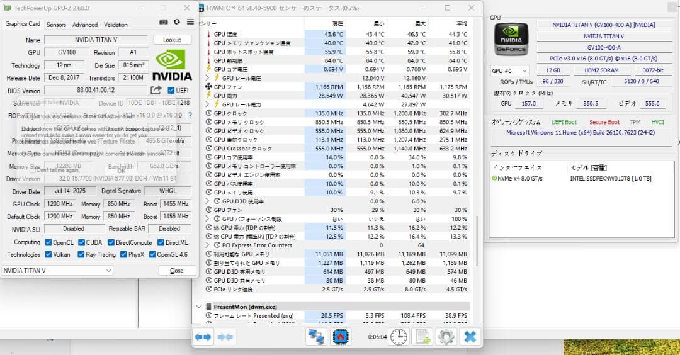Open the NVIDIA TITAN V GPU selector dropdown
The width and height of the screenshot is (680, 355).
57,270
